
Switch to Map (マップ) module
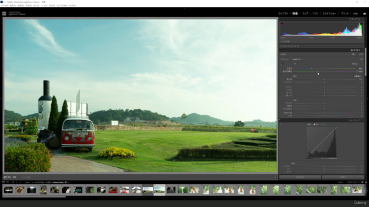point(305,14)
